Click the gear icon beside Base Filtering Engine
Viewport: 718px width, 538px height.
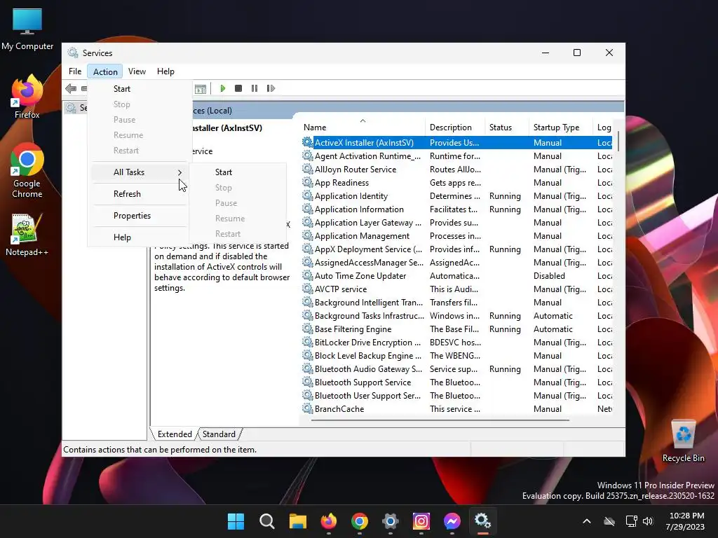pos(308,329)
